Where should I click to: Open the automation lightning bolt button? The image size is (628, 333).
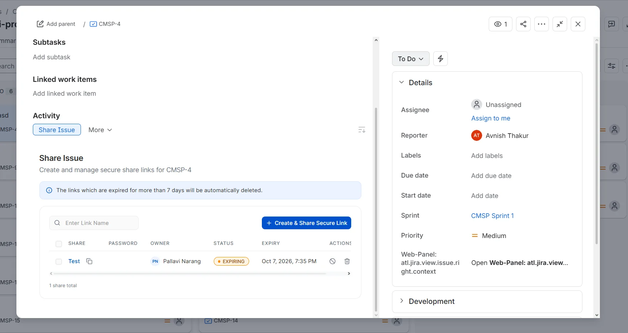coord(441,59)
